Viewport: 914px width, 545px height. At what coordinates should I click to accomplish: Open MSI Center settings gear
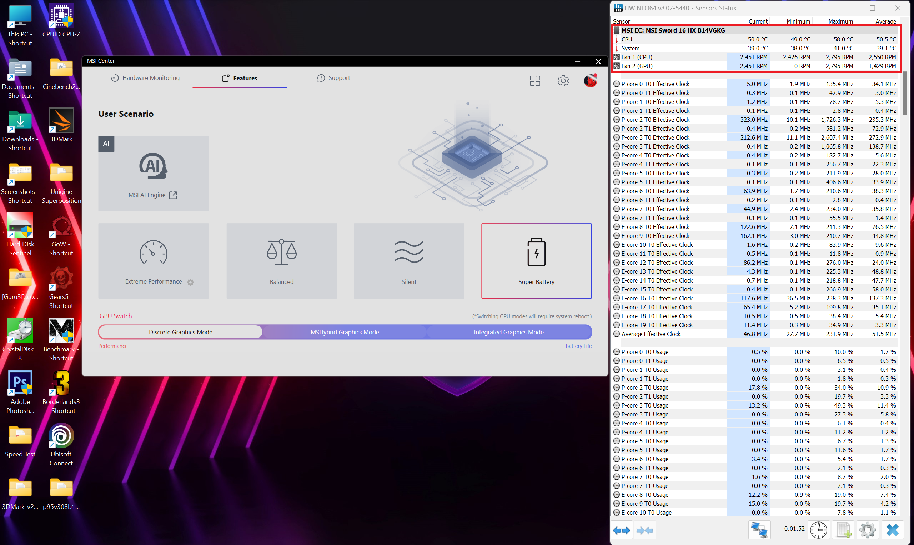click(x=563, y=81)
